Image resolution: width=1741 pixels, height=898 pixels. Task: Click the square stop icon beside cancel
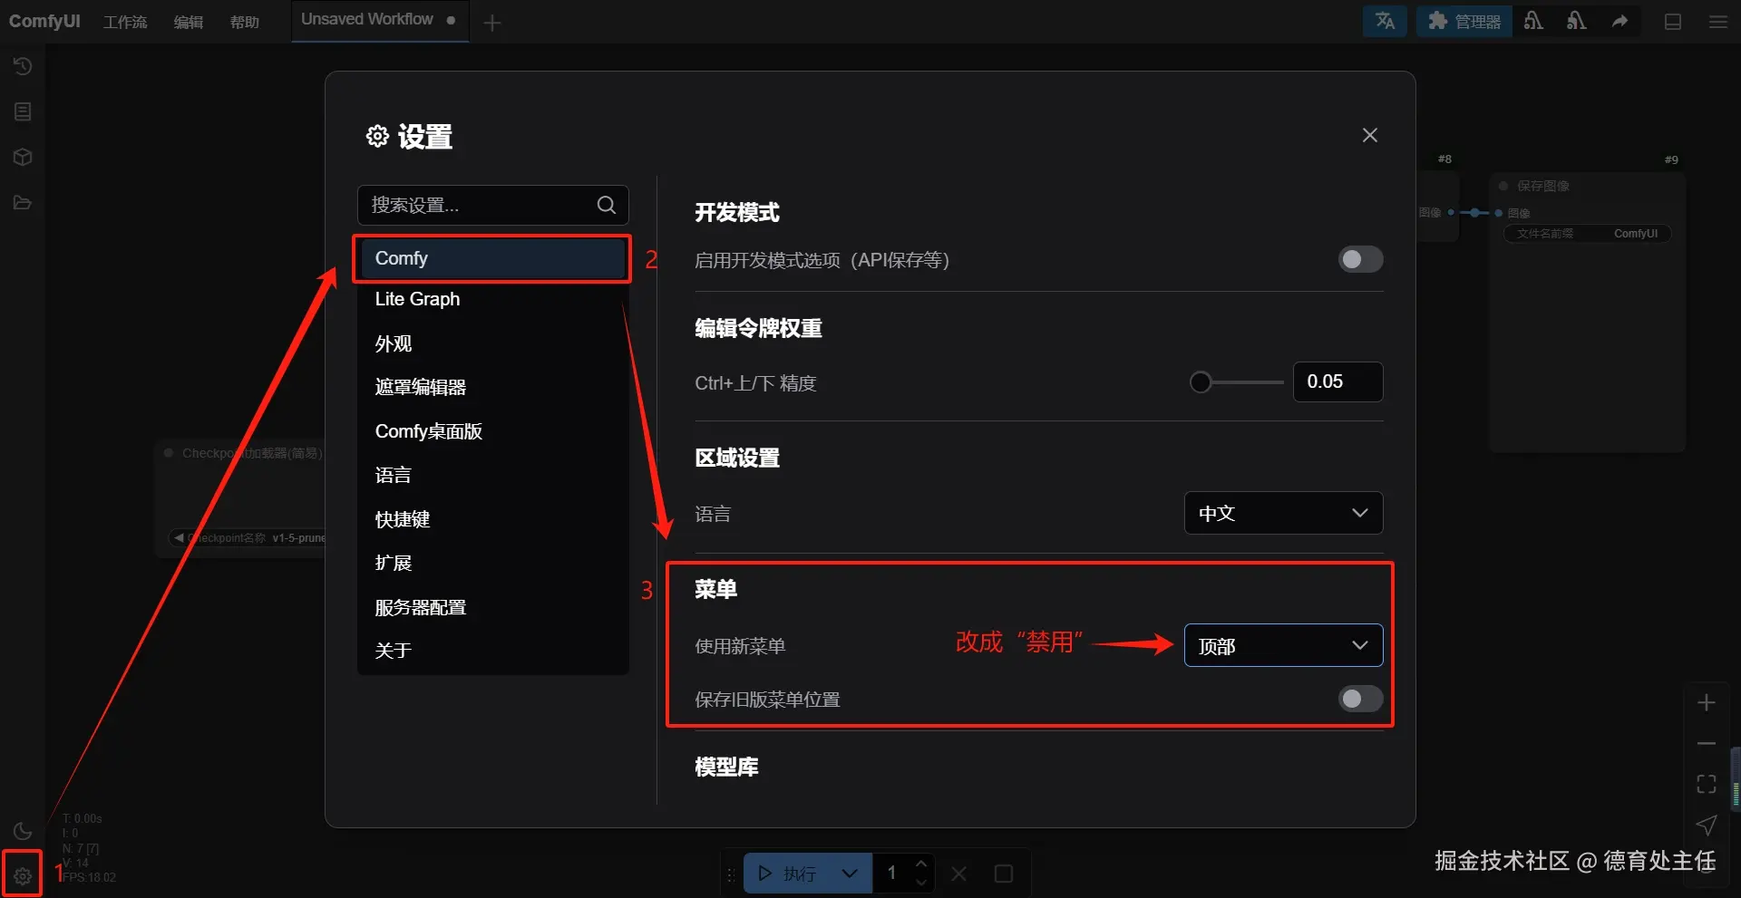pyautogui.click(x=1004, y=874)
